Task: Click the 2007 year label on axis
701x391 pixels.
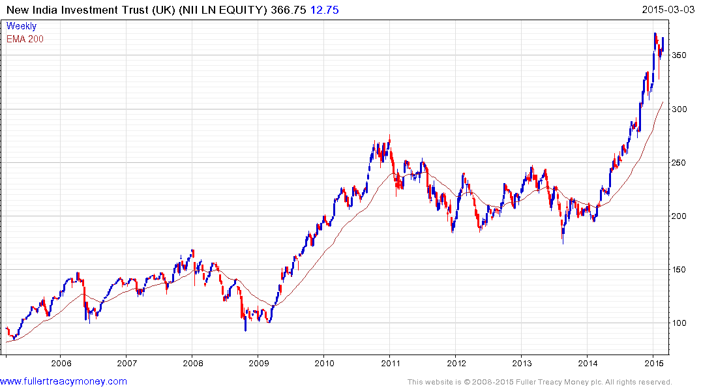Action: (127, 363)
